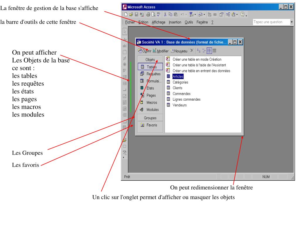Screen dimensions: 300x225
Task: Open the 'Tapez une question' dropdown arrow
Action: [x=291, y=22]
